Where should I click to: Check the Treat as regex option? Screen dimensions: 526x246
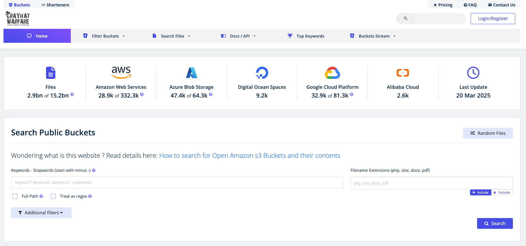pyautogui.click(x=53, y=196)
